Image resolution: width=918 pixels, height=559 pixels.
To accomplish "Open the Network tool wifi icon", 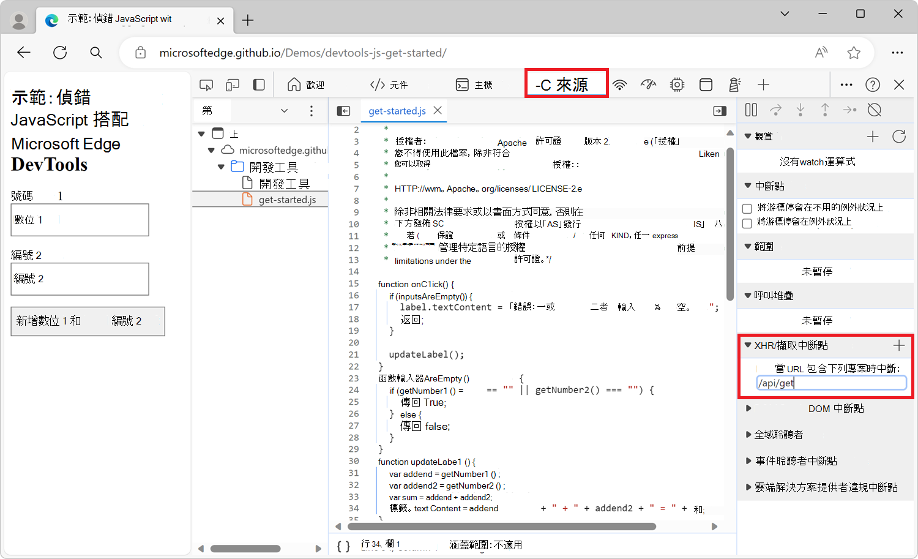I will (620, 84).
